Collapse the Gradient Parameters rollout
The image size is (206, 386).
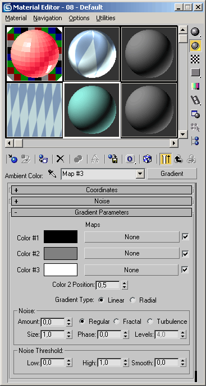(x=102, y=212)
